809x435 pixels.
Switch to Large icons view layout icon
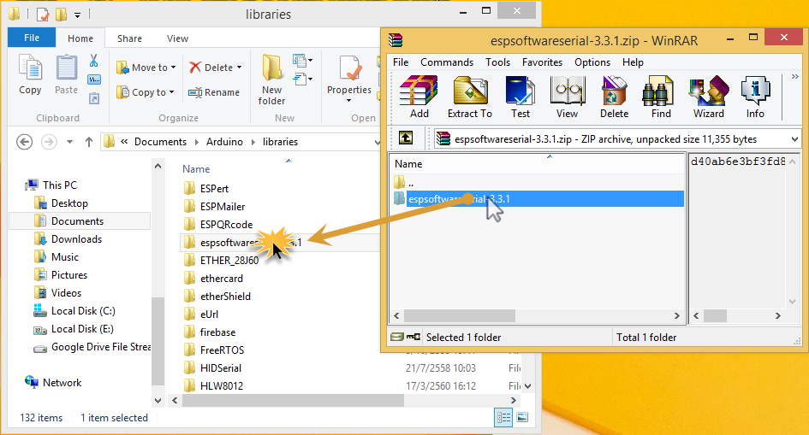[522, 418]
